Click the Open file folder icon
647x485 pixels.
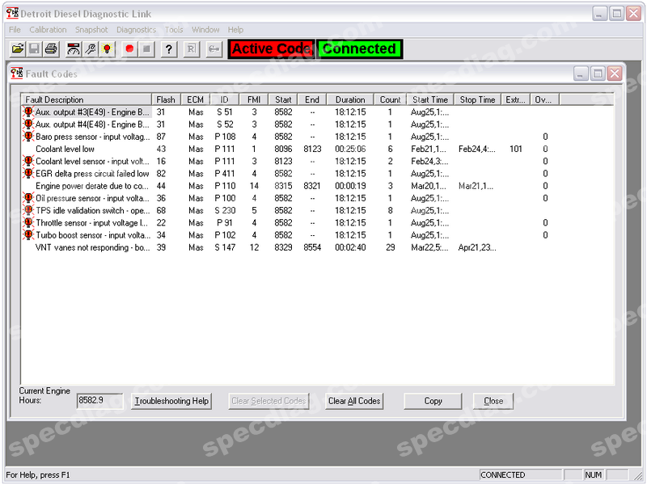18,49
